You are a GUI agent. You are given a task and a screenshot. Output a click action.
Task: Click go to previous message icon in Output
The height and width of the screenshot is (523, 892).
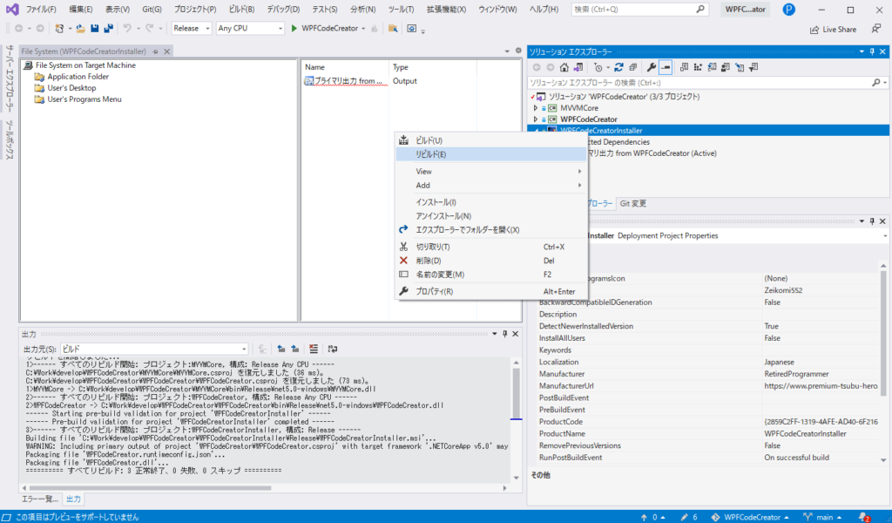281,349
